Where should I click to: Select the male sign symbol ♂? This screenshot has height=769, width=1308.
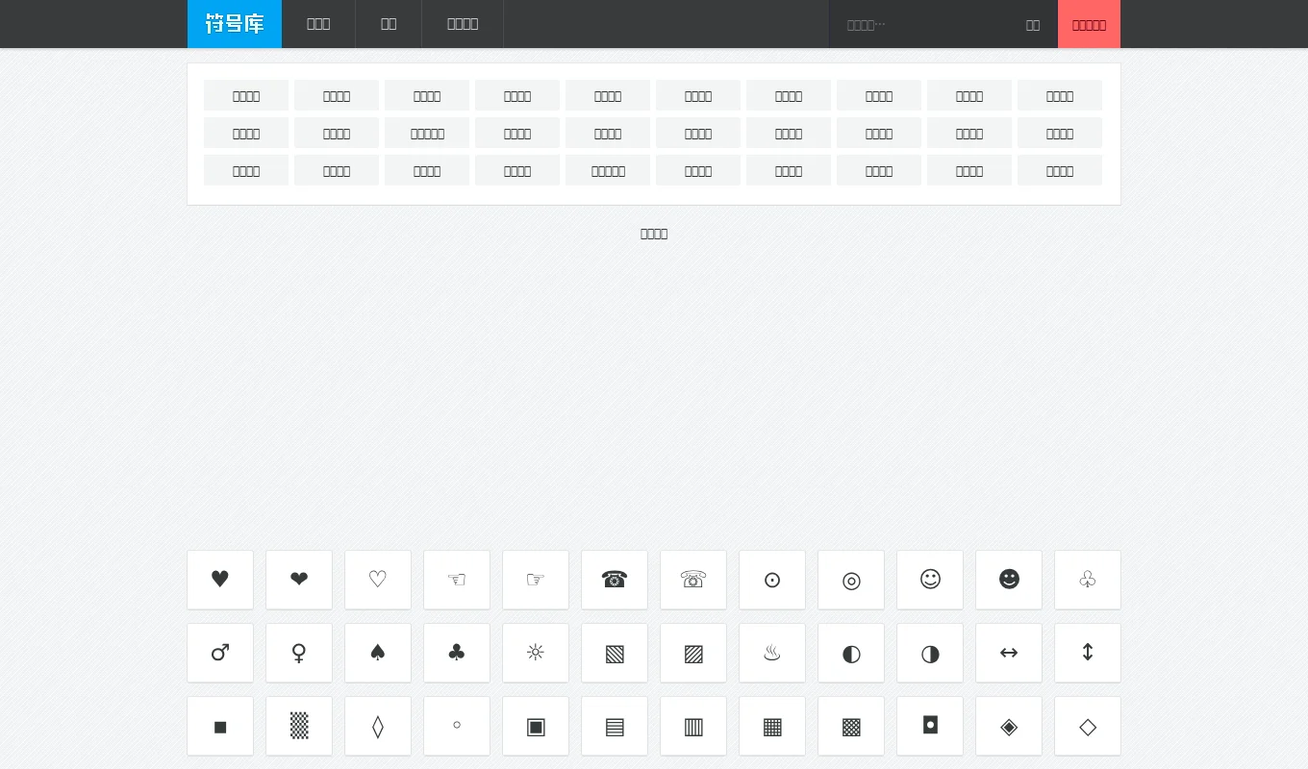point(220,653)
